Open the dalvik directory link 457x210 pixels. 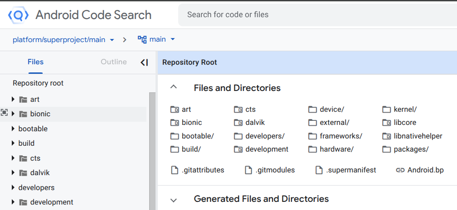[x=255, y=123]
